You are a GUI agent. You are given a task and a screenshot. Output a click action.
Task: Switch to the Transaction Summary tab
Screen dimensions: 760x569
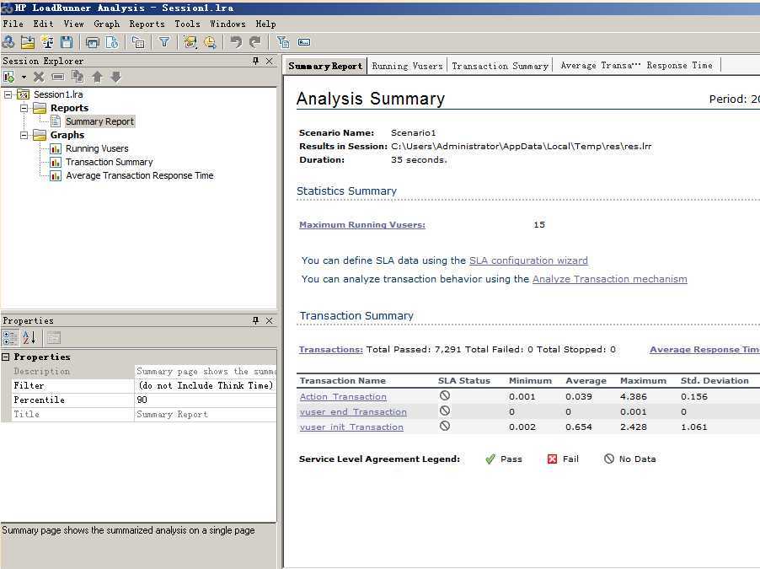pyautogui.click(x=500, y=66)
